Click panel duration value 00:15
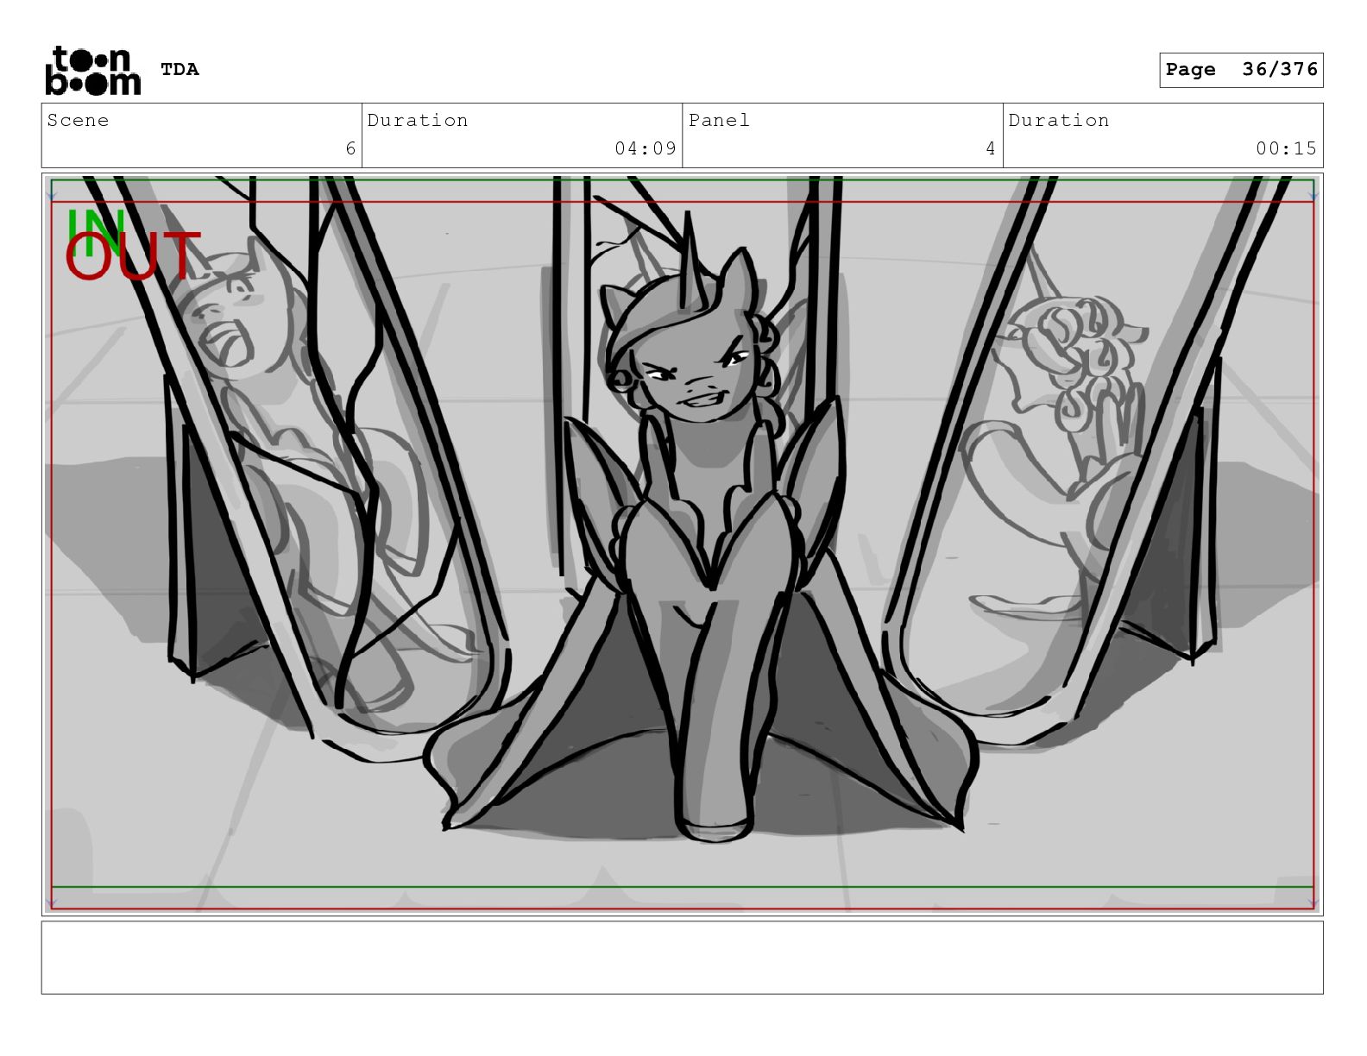1367x1056 pixels. point(1287,148)
